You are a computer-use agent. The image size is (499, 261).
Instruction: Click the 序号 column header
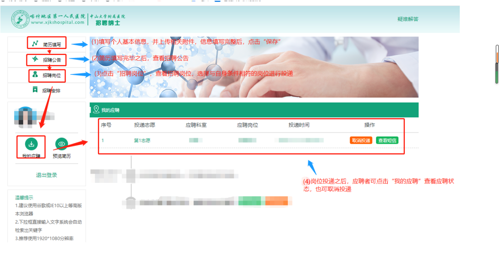tap(106, 125)
